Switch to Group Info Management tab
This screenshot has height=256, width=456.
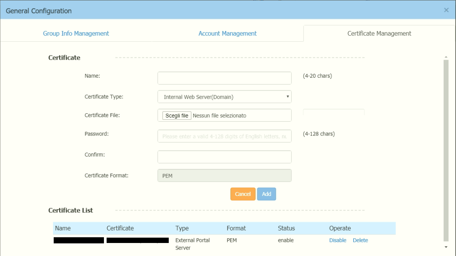[76, 34]
